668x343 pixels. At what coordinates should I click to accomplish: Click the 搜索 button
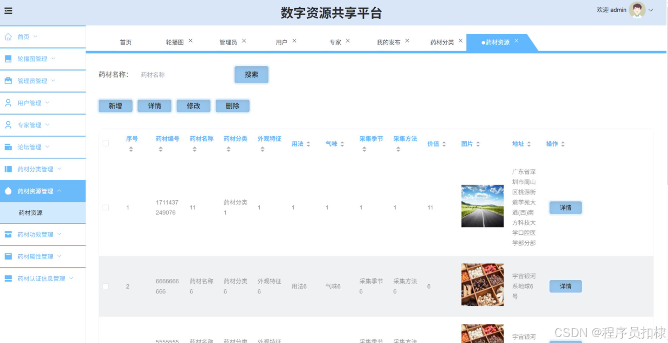(x=251, y=75)
